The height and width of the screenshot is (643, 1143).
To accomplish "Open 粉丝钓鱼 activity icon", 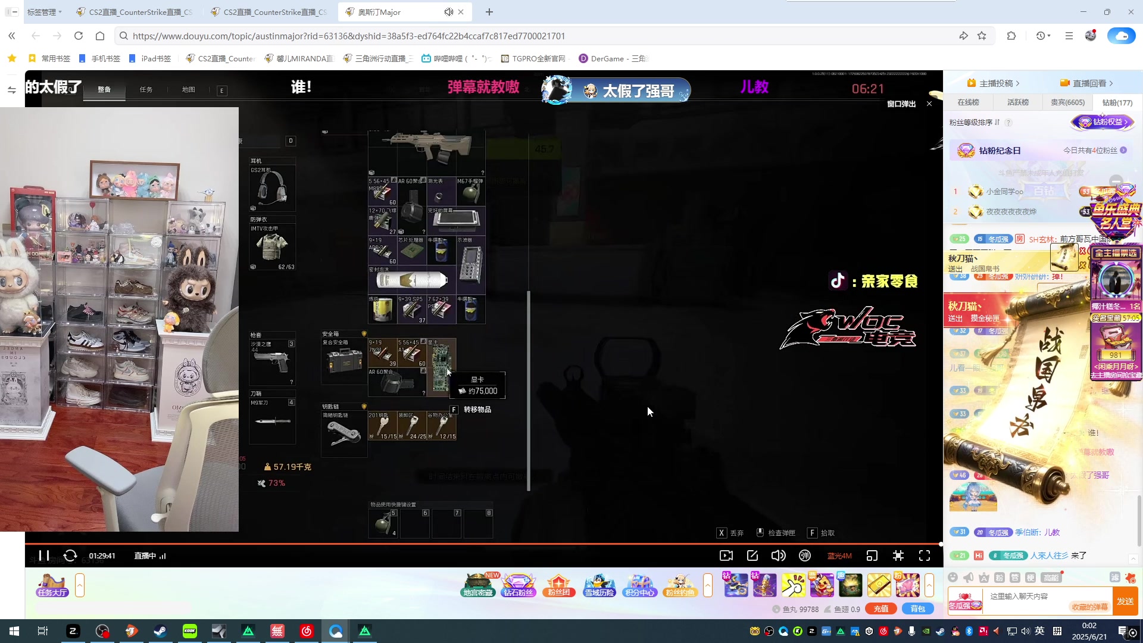I will 680,586.
